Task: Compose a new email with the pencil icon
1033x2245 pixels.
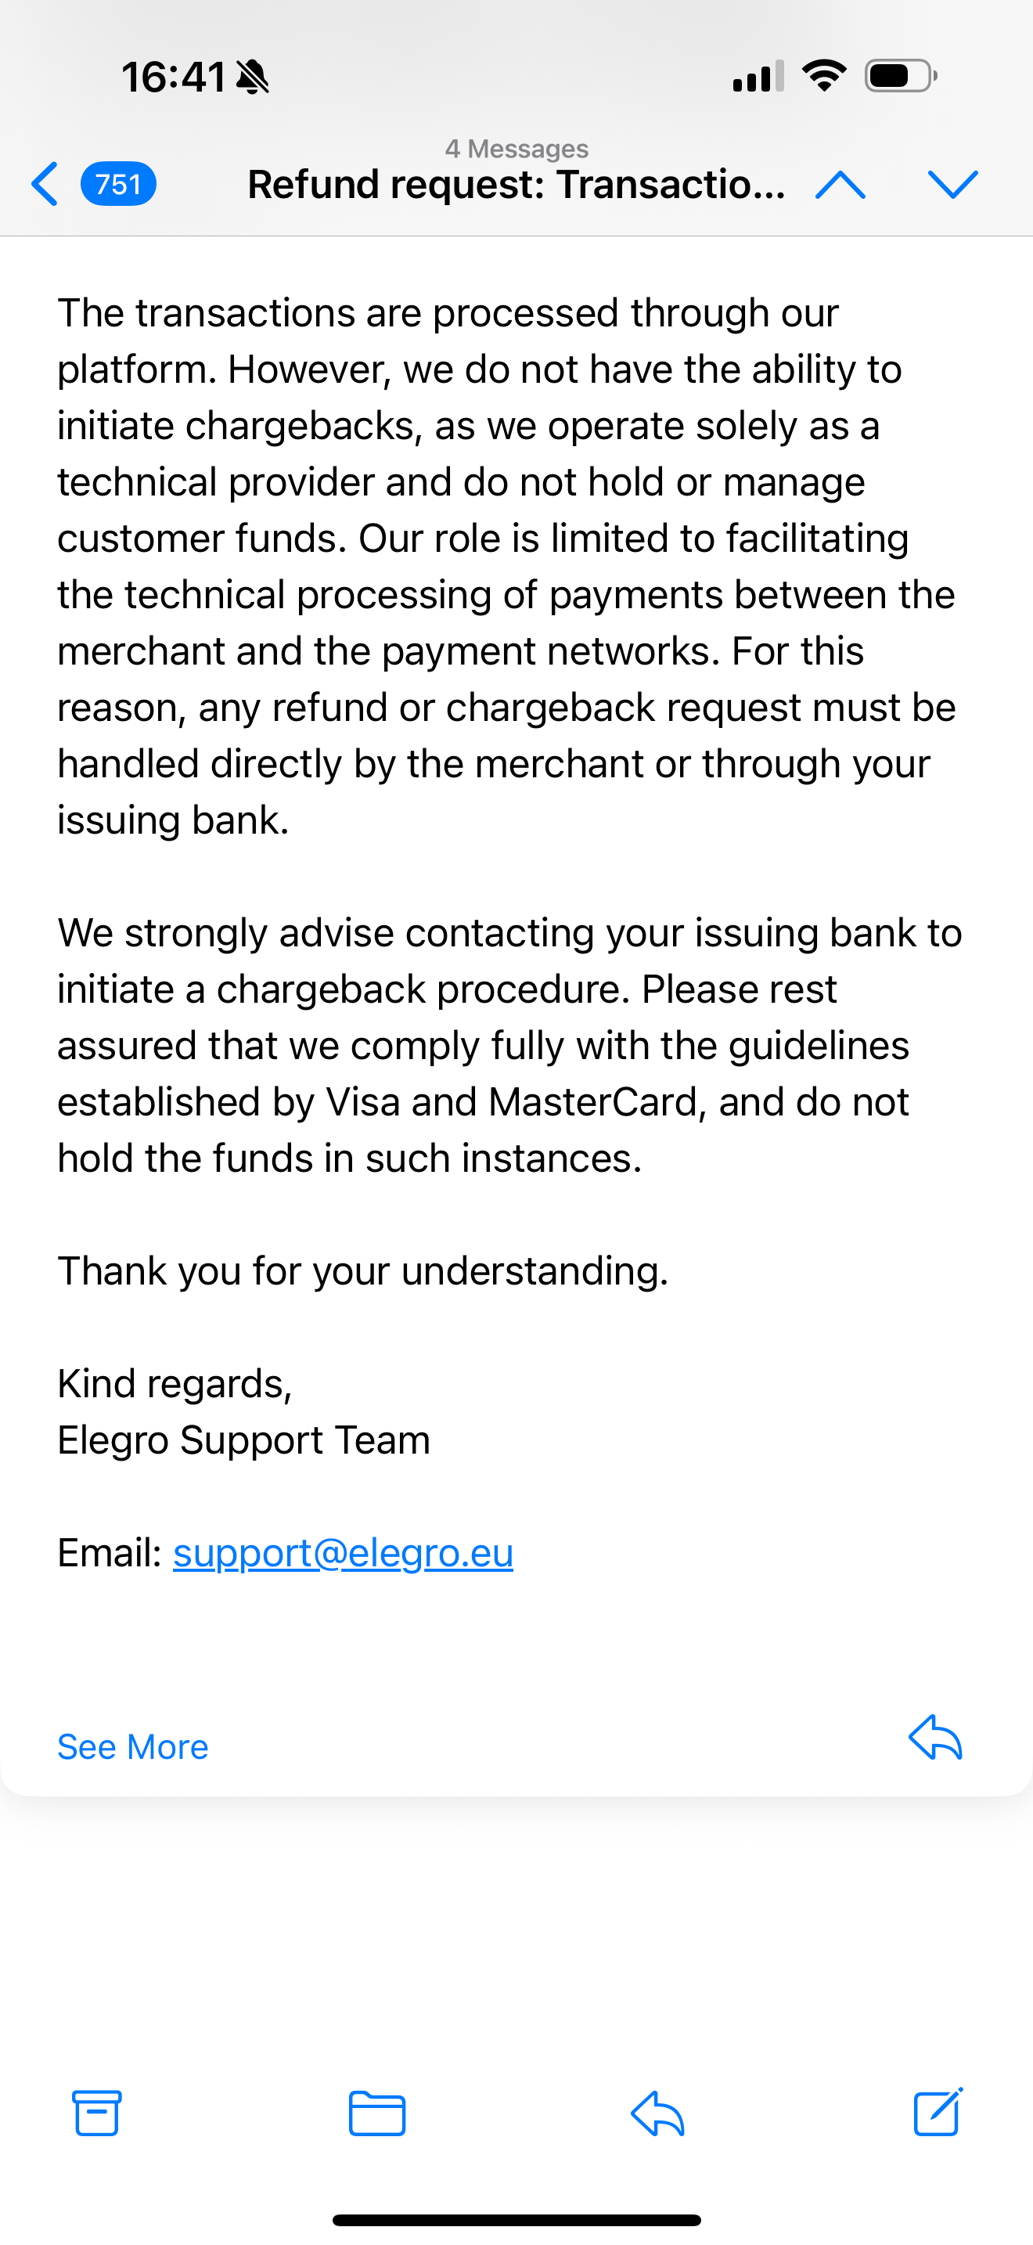Action: [938, 2113]
